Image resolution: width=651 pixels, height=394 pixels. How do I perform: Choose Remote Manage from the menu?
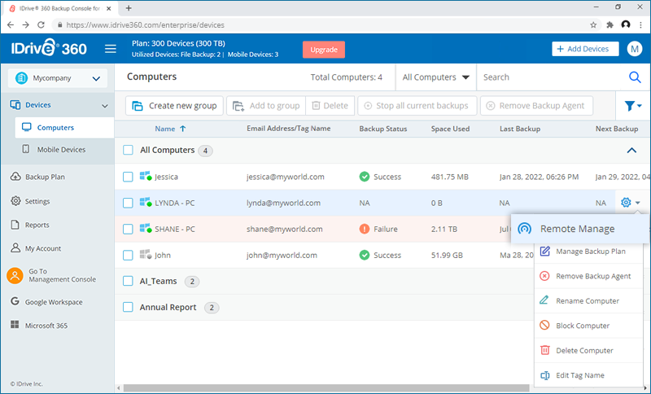580,229
